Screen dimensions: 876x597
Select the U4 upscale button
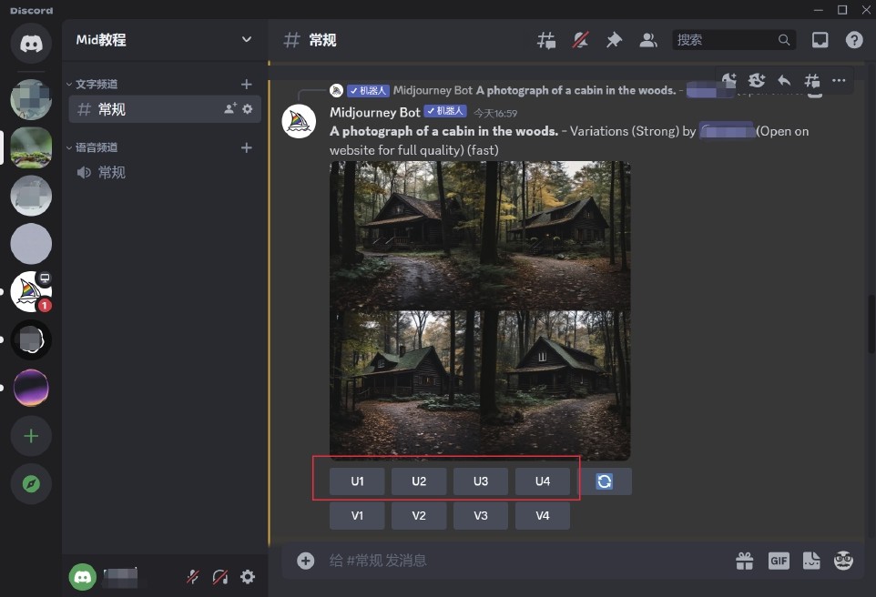[543, 481]
